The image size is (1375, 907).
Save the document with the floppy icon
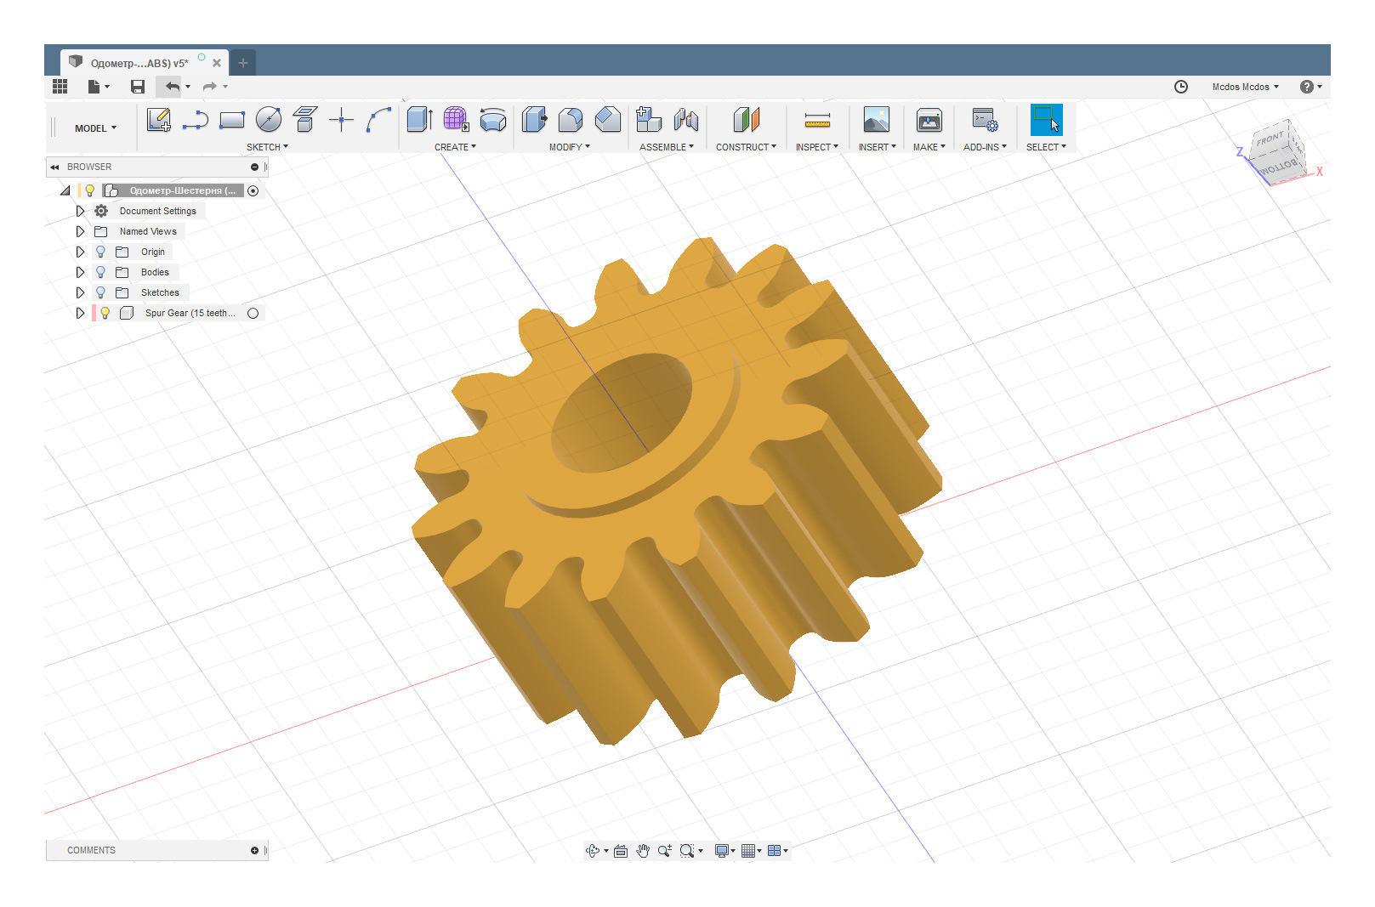tap(137, 86)
